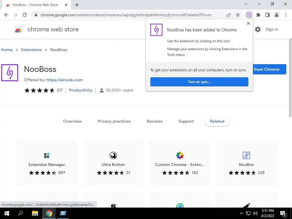Image resolution: width=292 pixels, height=219 pixels.
Task: Go to Home breadcrumb link
Action: [7, 50]
